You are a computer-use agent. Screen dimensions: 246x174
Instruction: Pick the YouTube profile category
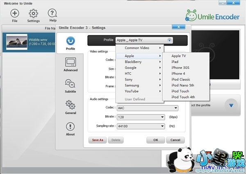(132, 91)
